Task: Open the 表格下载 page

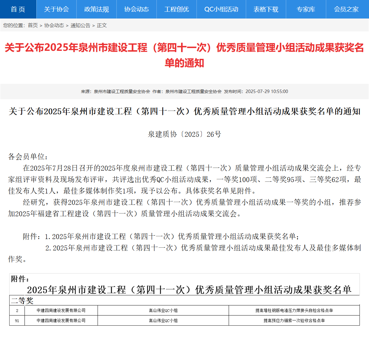Action: click(266, 9)
